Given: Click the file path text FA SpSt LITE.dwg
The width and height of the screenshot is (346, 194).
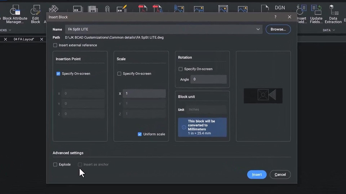Looking at the screenshot, I should [150, 37].
